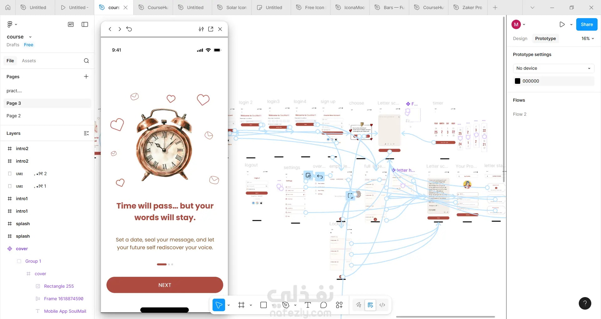This screenshot has width=601, height=319.
Task: Open the Drafts location link
Action: [13, 45]
